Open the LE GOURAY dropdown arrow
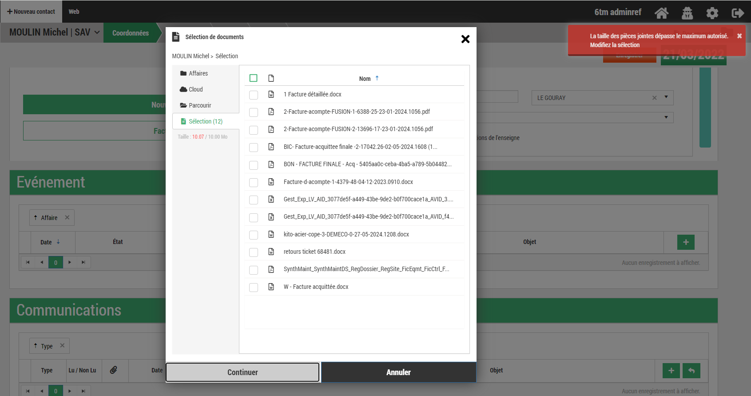 coord(666,97)
